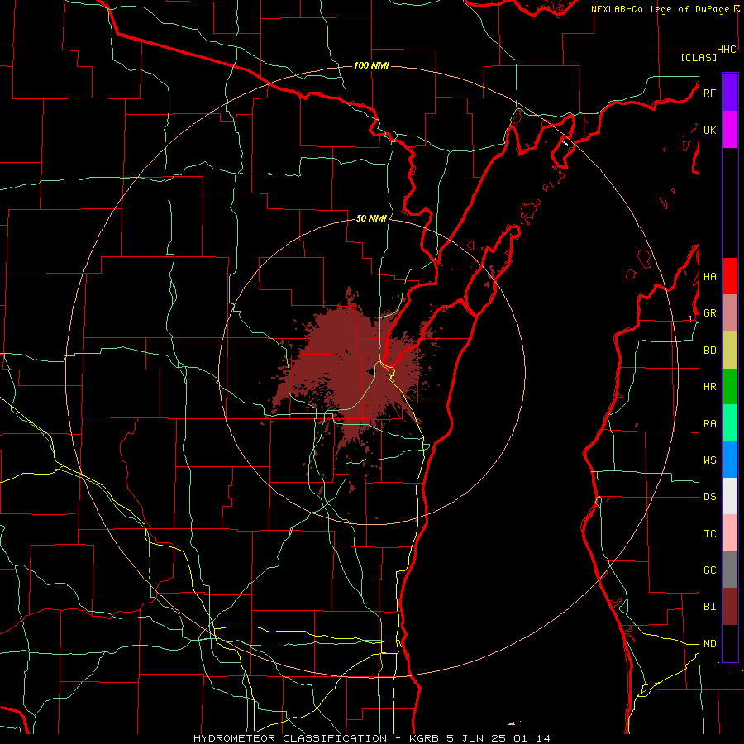Click the 50 NMI range ring label

coord(371,218)
